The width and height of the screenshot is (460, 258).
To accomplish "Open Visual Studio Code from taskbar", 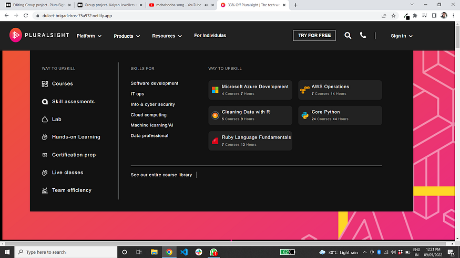I will 184,252.
